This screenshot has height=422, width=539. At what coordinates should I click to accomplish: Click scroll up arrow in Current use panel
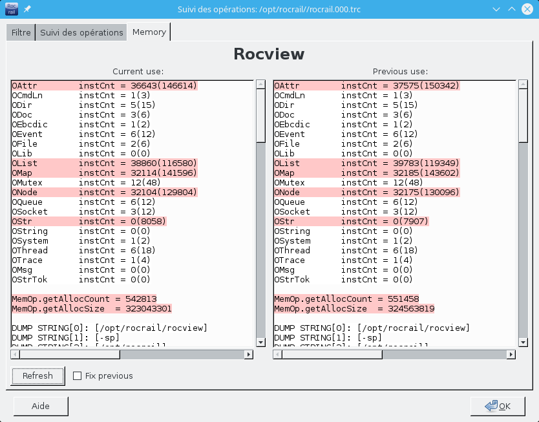(260, 85)
